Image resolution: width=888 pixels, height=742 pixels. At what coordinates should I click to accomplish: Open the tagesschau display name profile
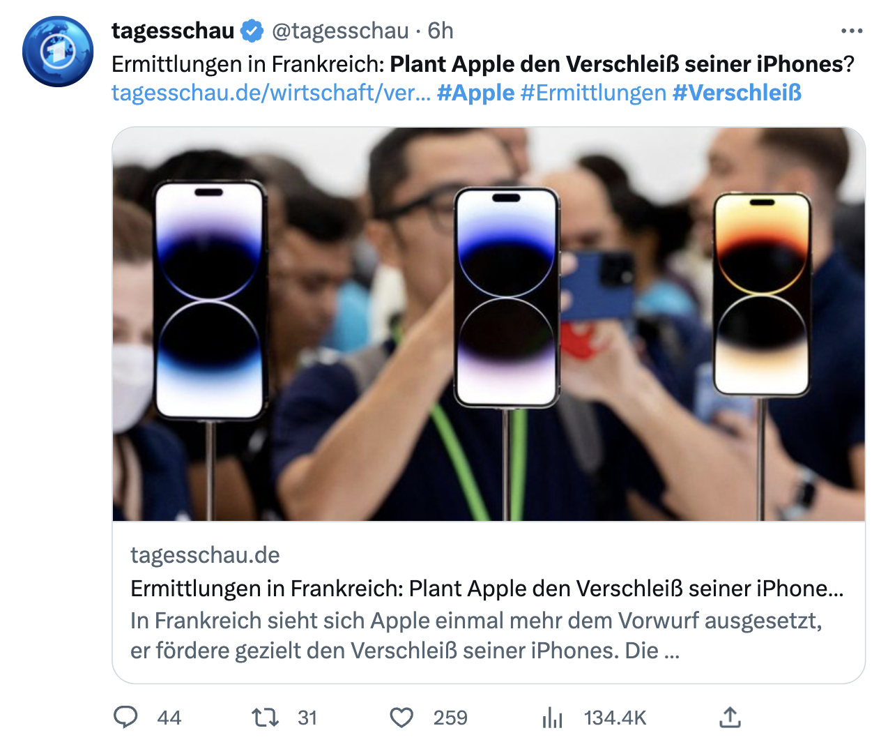(173, 31)
